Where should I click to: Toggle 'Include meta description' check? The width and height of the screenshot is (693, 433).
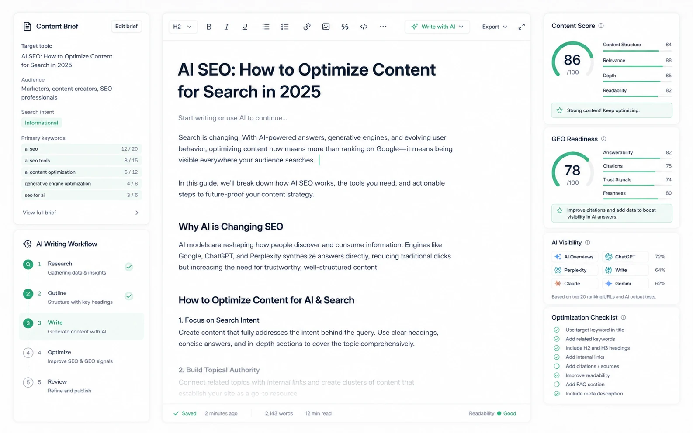(557, 394)
